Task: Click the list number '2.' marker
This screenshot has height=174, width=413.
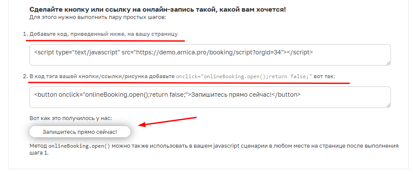Action: pos(25,76)
